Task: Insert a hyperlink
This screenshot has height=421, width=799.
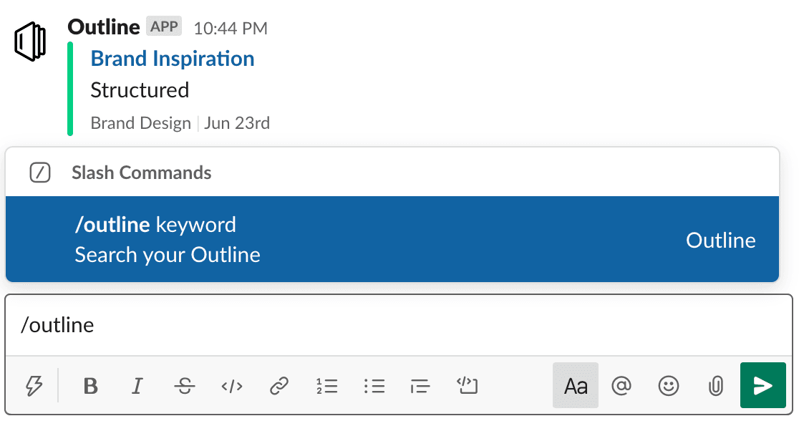Action: click(279, 387)
